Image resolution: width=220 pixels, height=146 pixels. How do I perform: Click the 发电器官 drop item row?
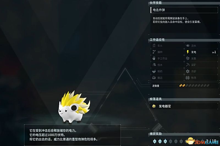tap(184, 106)
